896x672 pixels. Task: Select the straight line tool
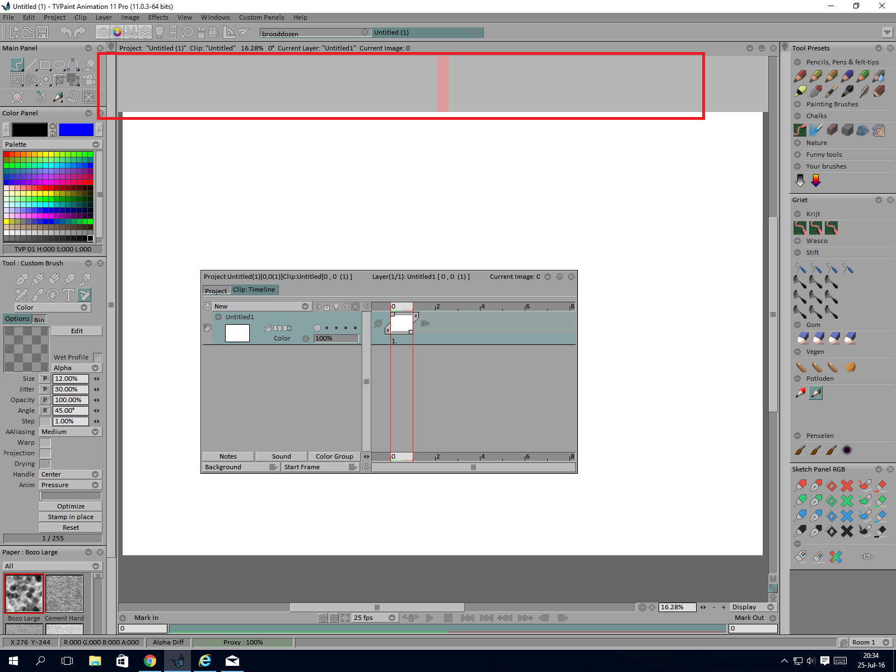point(31,65)
